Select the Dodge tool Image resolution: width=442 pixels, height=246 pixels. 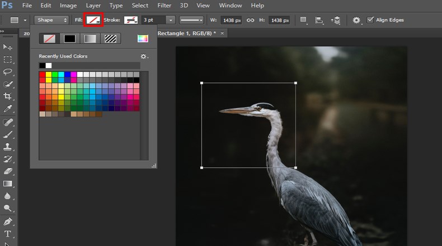coord(8,208)
